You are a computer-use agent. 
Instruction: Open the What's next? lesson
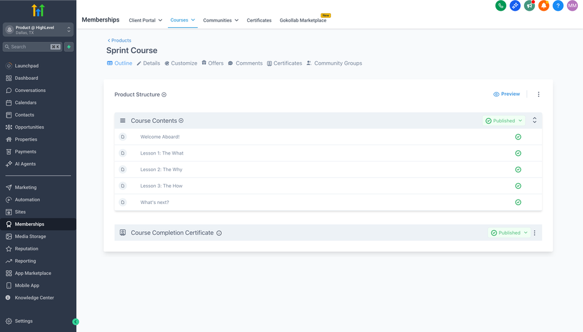click(155, 202)
